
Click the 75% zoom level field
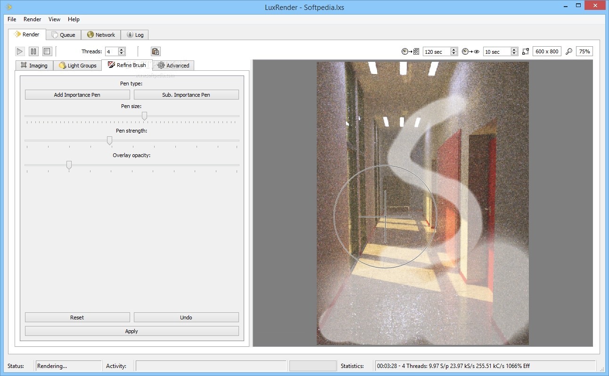pyautogui.click(x=584, y=51)
